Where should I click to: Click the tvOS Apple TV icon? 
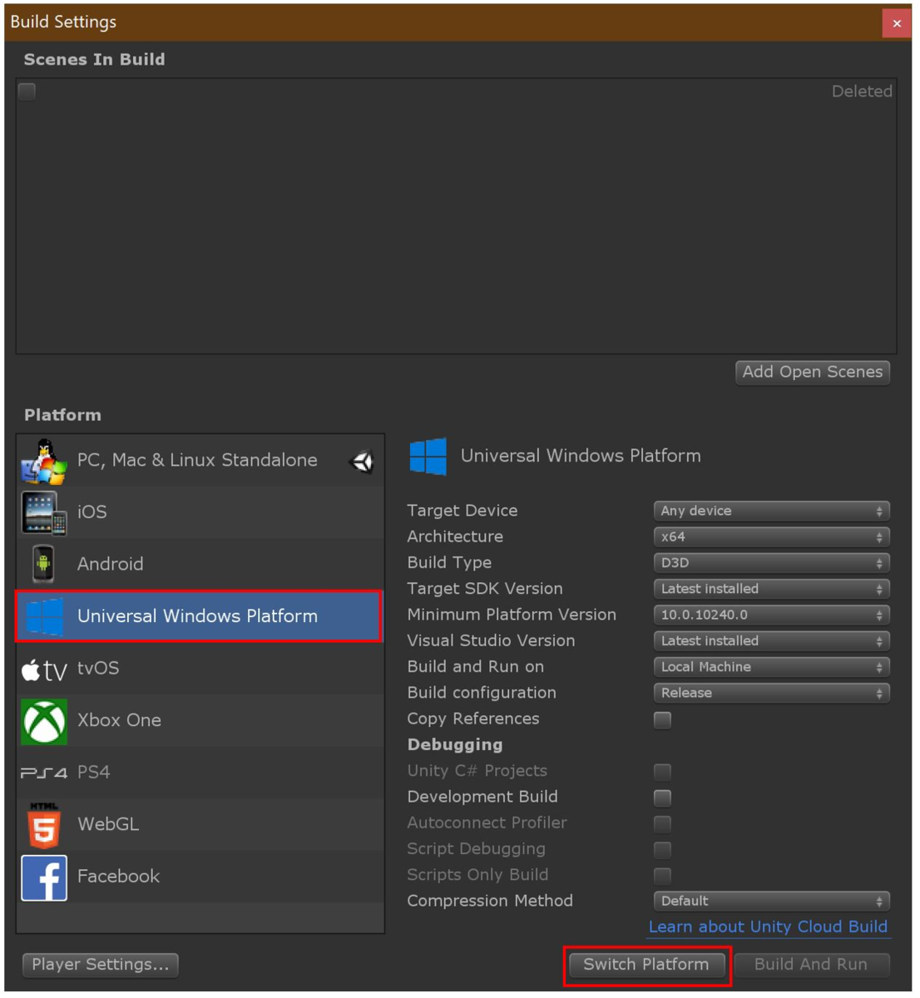(x=44, y=669)
